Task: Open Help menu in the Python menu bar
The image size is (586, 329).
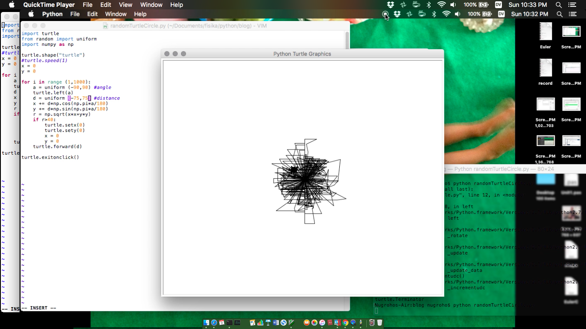Action: 140,14
